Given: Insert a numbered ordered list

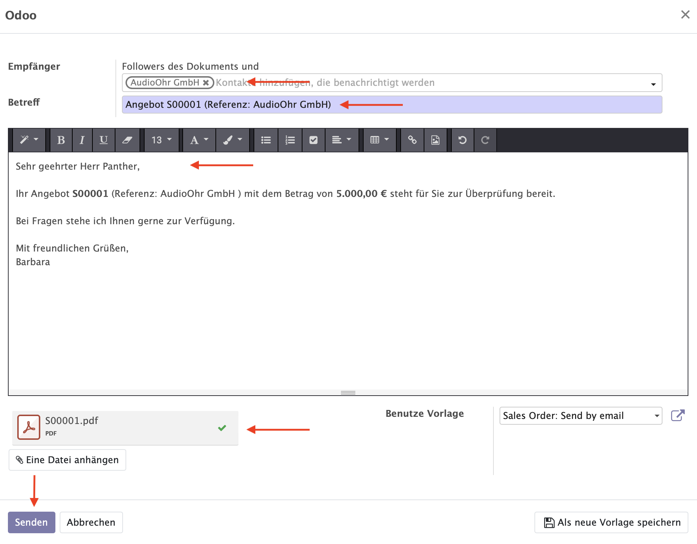Looking at the screenshot, I should (x=290, y=140).
